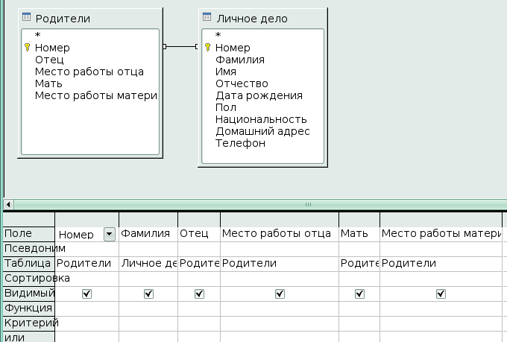Viewport: 507px width, 342px height.
Task: Click the Сортировка cell under Номер column
Action: click(86, 278)
